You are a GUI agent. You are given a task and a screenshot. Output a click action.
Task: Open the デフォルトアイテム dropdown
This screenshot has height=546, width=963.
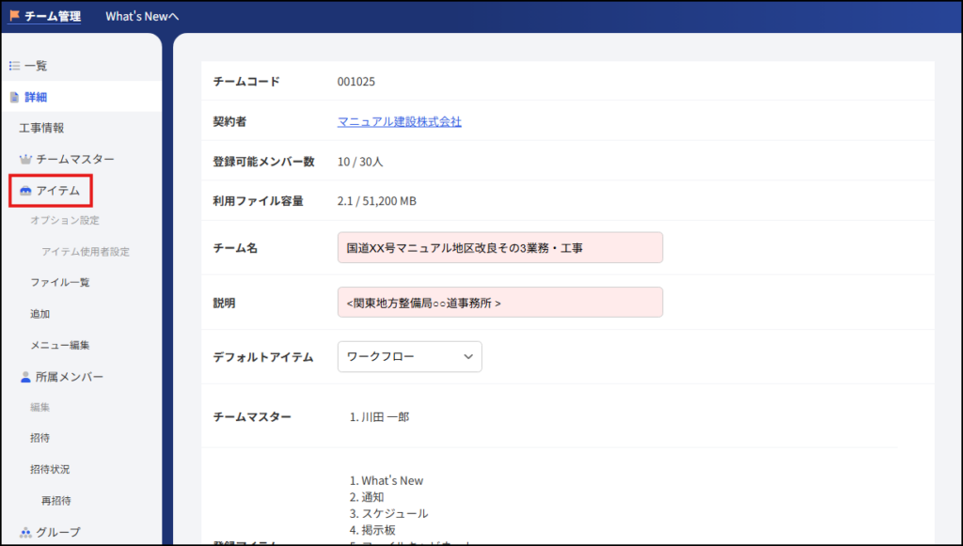[410, 356]
